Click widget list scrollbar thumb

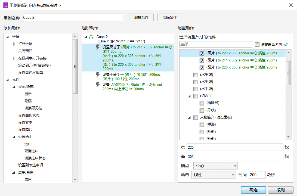pyautogui.click(x=288, y=73)
